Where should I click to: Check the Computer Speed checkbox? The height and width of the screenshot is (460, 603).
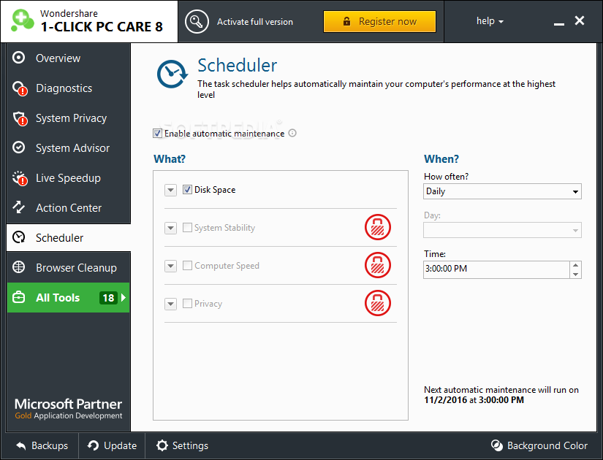pos(187,266)
